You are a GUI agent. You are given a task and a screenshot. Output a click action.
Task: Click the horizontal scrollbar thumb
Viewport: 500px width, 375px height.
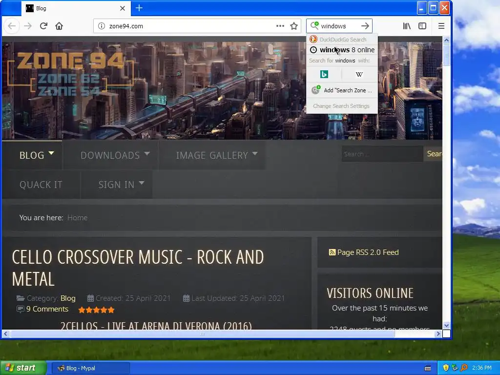point(202,333)
